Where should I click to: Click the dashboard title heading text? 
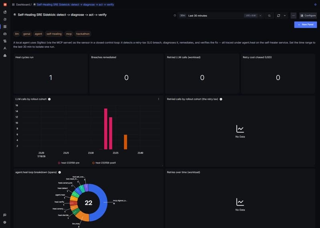62,15
